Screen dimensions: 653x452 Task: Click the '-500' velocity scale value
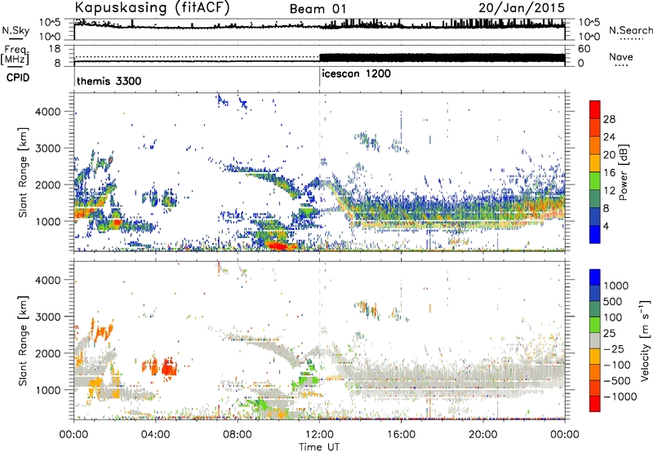tap(616, 381)
